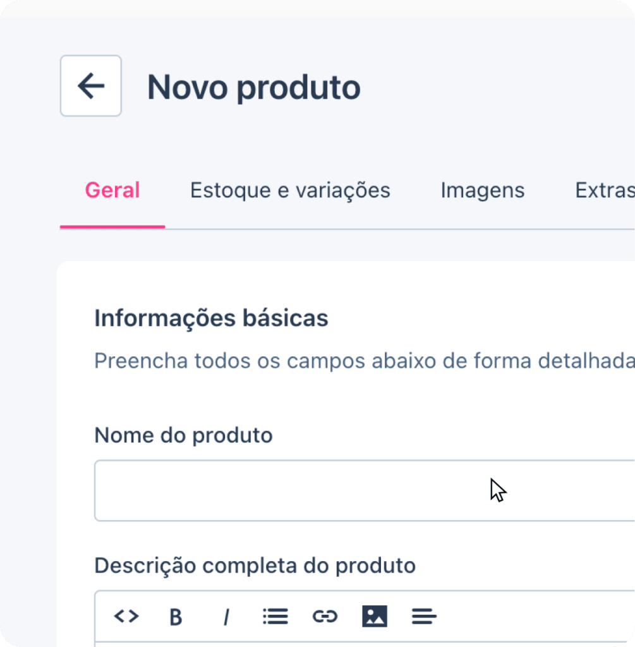635x647 pixels.
Task: Click the back arrow button
Action: 91,86
